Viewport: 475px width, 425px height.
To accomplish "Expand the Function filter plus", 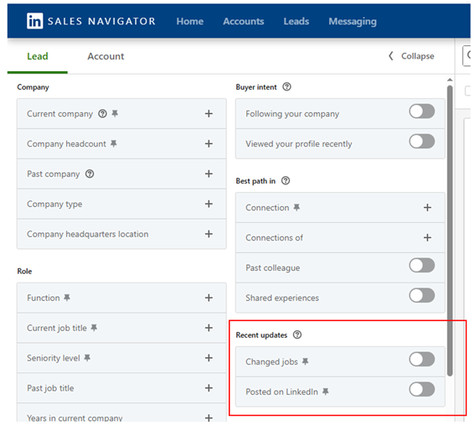I will 209,298.
